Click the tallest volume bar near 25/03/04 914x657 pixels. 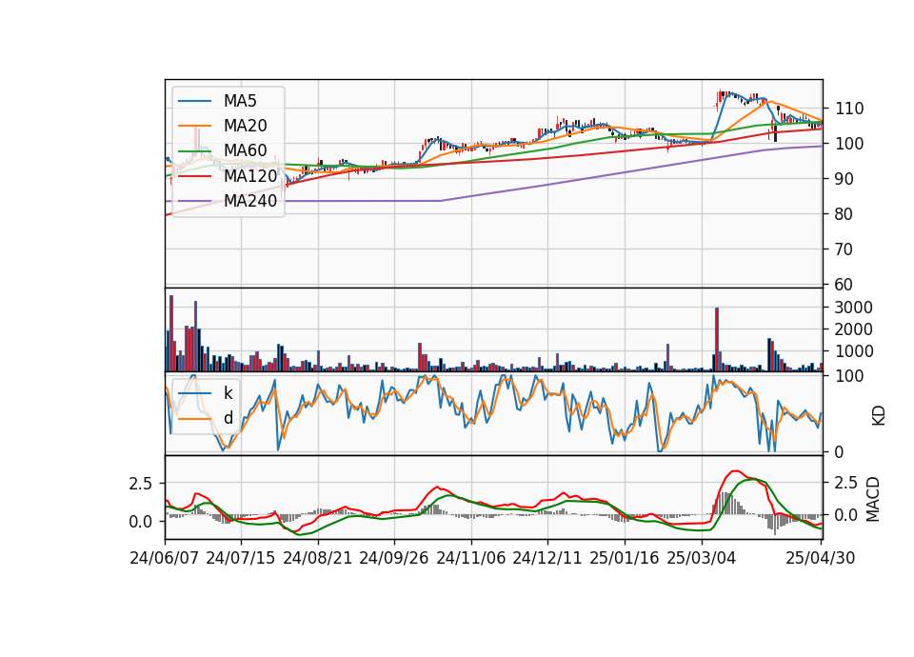point(717,339)
